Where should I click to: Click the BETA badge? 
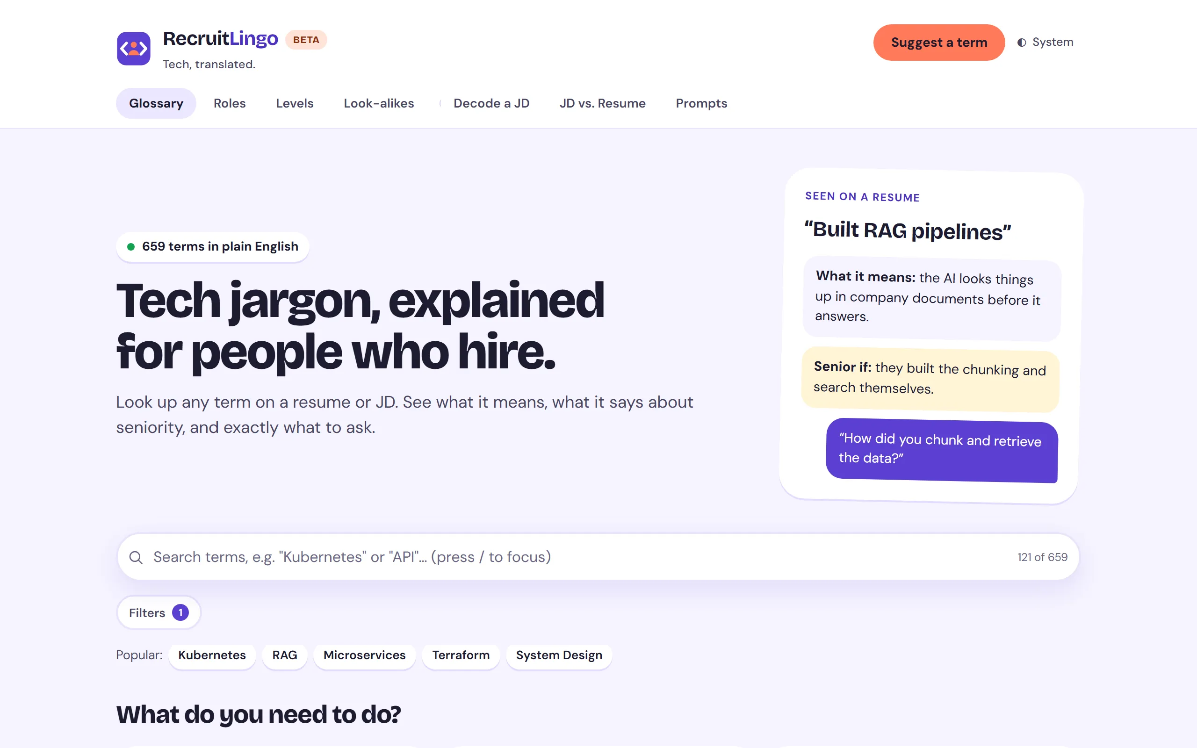pos(306,40)
